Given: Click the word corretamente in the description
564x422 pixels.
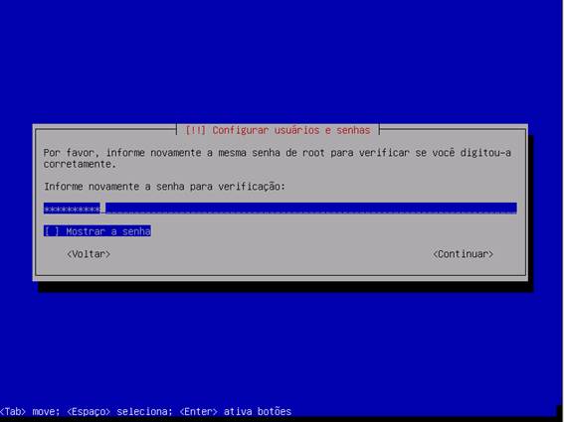Looking at the screenshot, I should click(80, 164).
